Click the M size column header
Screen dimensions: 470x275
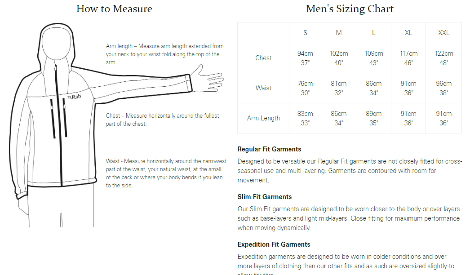[339, 33]
